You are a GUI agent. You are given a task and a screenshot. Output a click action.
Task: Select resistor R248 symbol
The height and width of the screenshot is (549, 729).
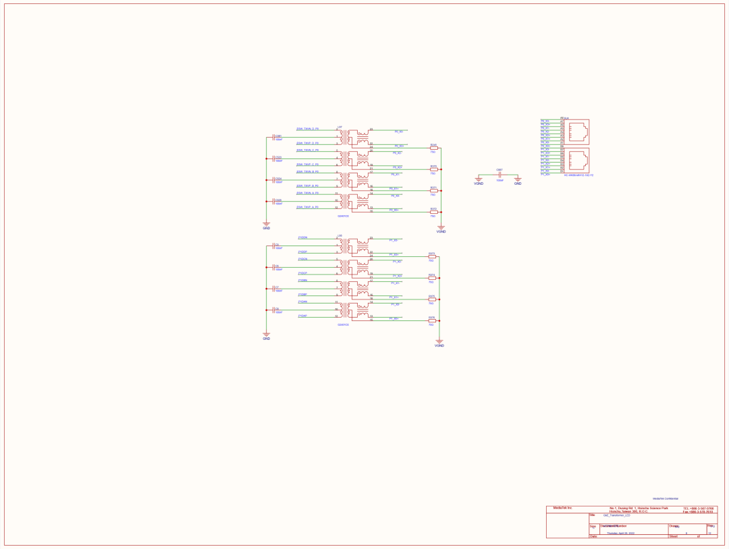click(x=433, y=148)
